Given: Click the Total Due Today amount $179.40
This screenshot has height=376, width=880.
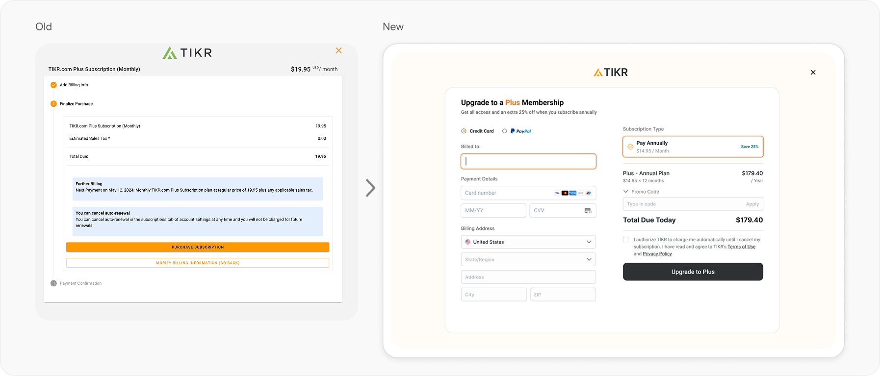Looking at the screenshot, I should point(750,220).
